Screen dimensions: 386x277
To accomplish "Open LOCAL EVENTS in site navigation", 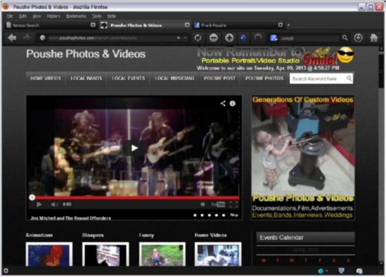I will (x=128, y=79).
